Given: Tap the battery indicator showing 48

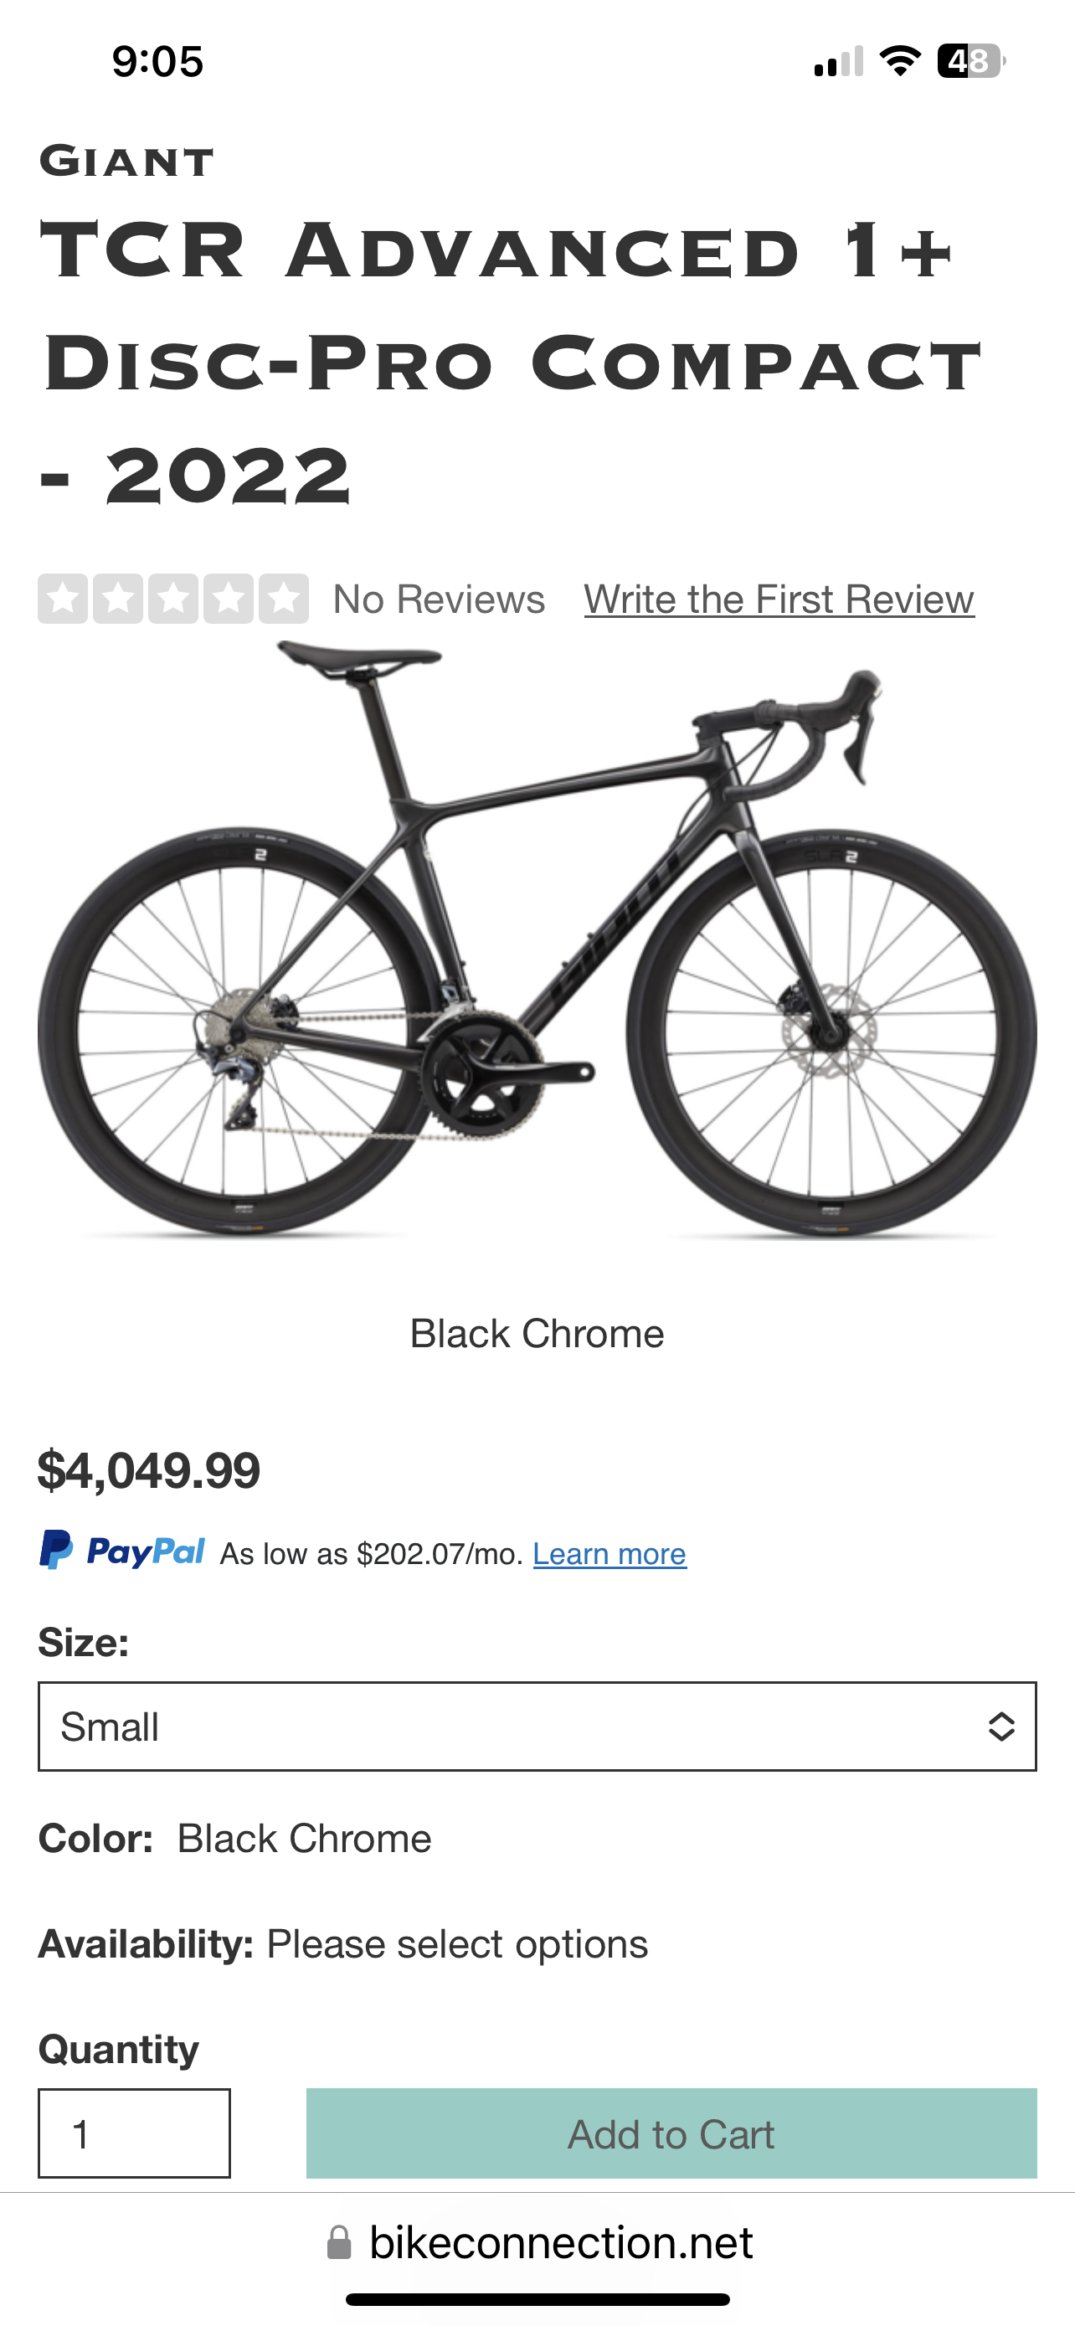Looking at the screenshot, I should pos(973,59).
